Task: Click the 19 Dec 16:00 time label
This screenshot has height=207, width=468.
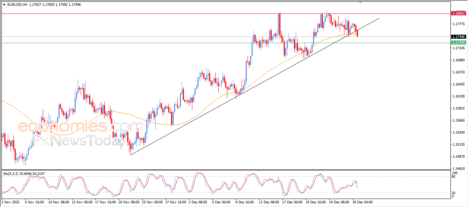Action: coord(316,202)
